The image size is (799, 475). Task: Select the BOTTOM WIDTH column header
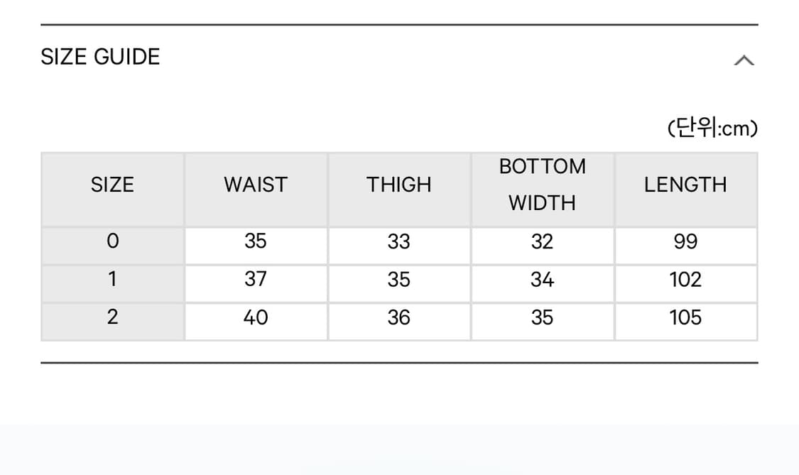542,185
